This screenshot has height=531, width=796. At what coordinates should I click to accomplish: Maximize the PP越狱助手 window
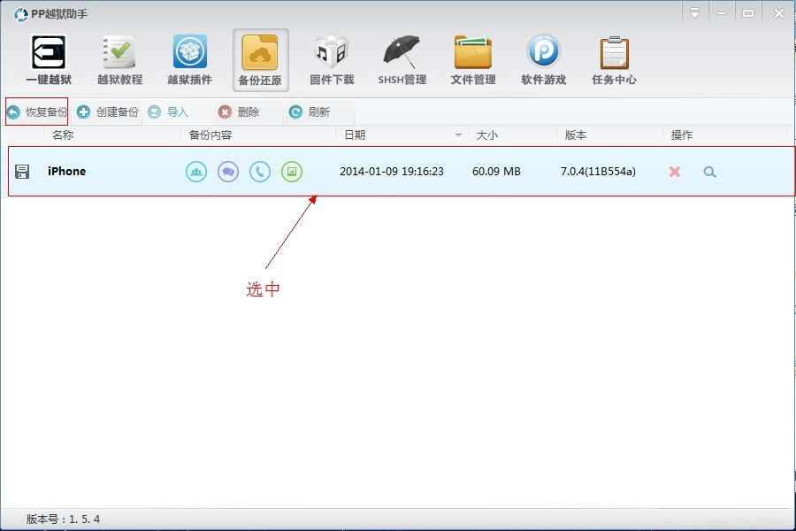[x=748, y=13]
